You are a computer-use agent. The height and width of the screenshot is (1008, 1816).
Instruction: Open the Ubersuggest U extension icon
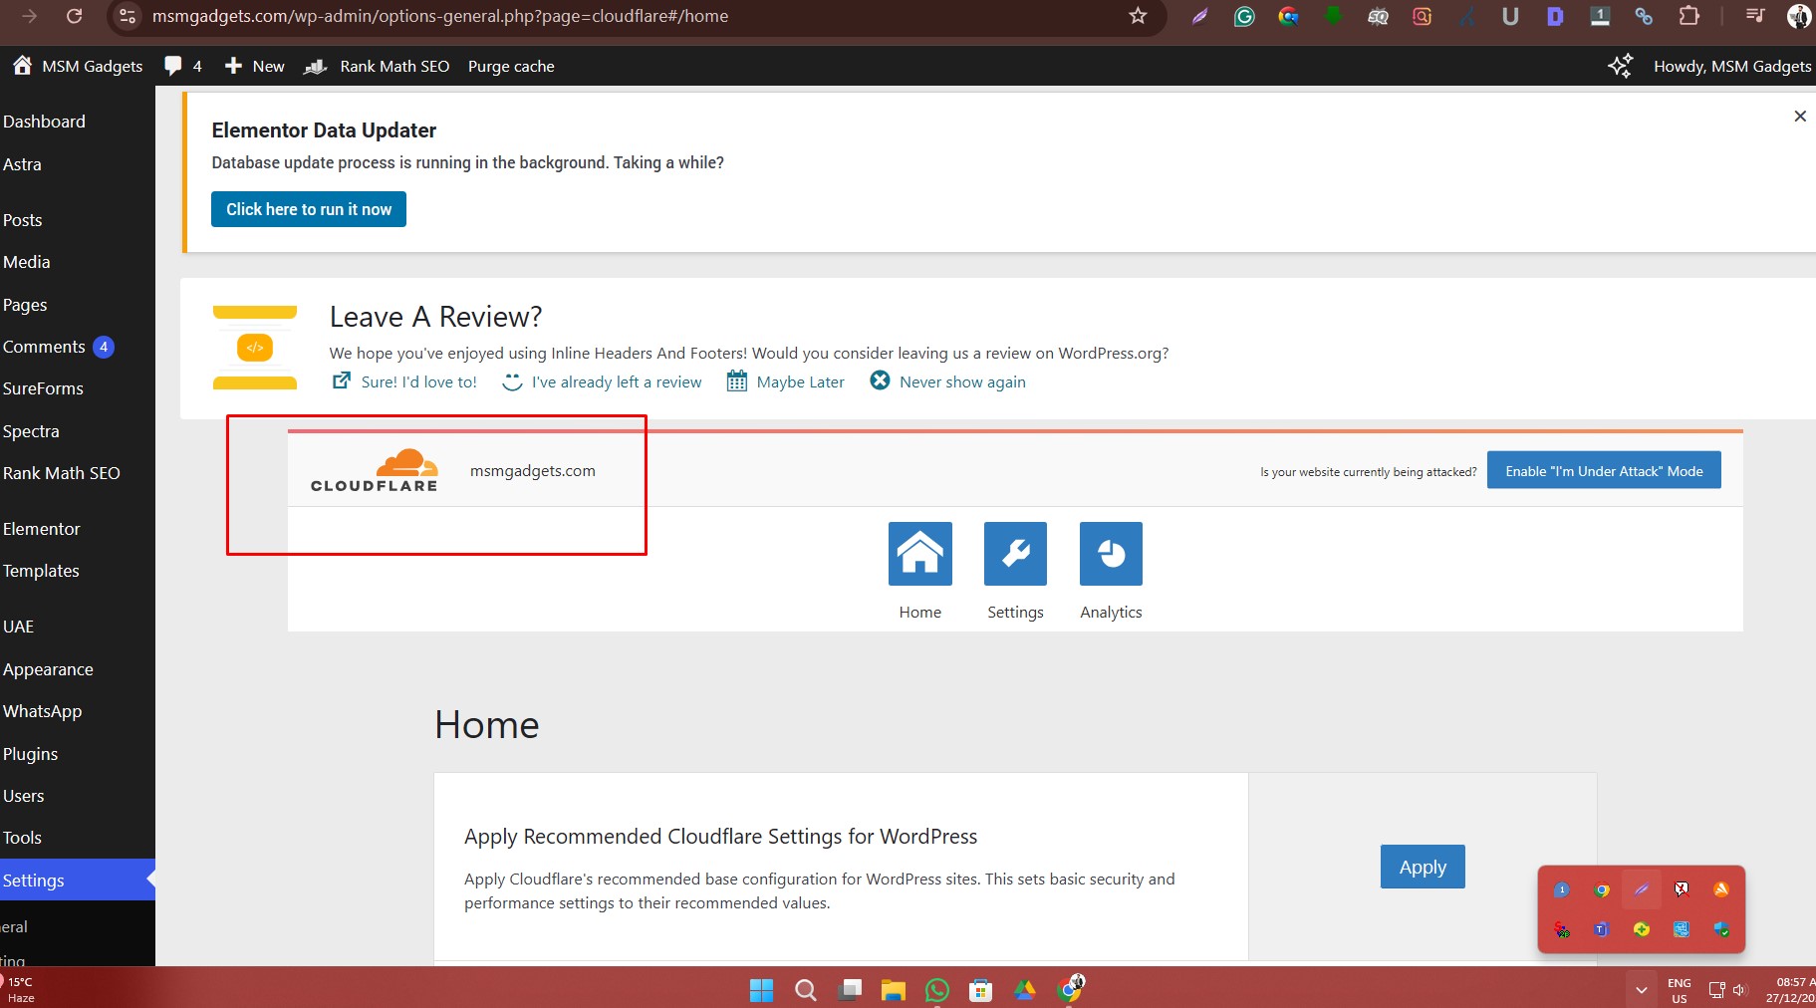1510,16
